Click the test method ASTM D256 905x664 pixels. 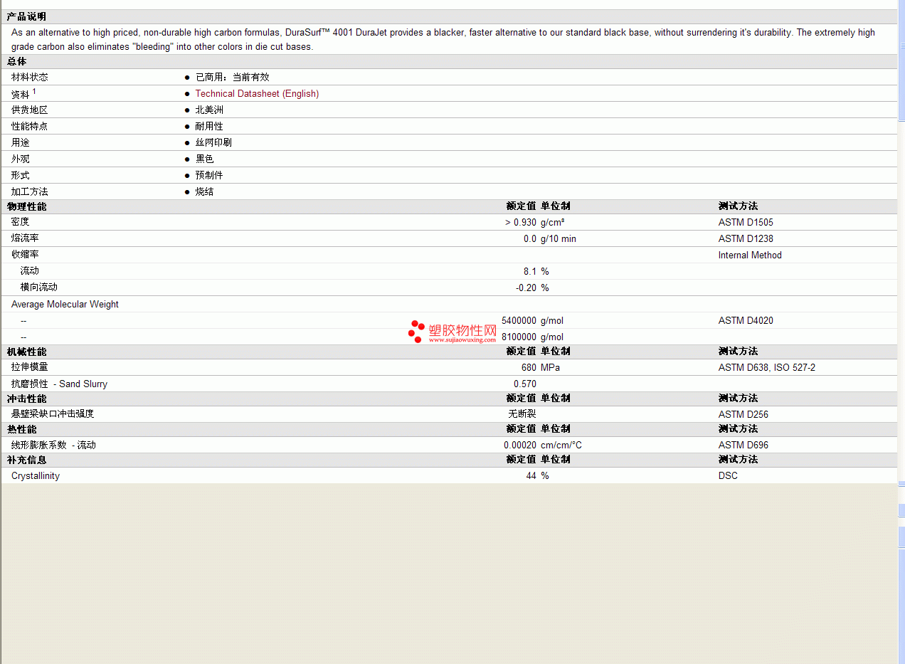click(x=743, y=414)
